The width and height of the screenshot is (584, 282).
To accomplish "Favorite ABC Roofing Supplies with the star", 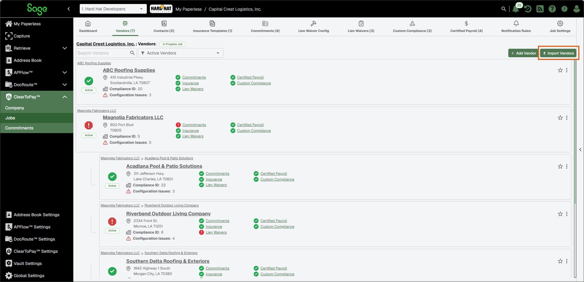I will coord(560,70).
